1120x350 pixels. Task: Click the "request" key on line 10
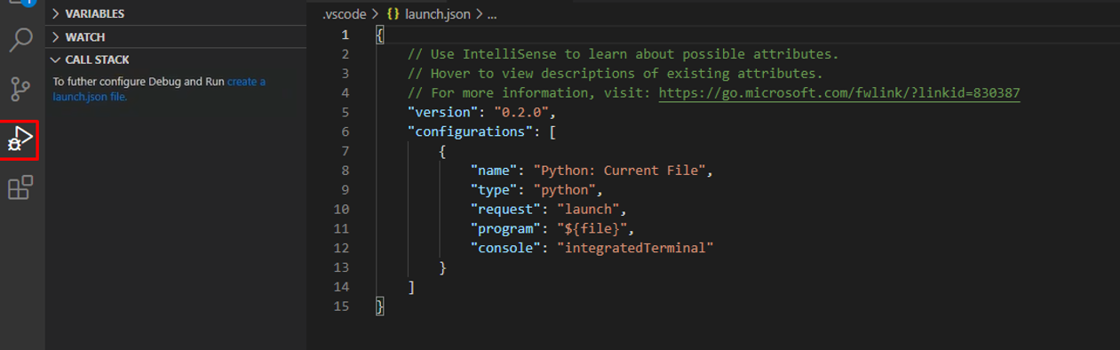[506, 210]
